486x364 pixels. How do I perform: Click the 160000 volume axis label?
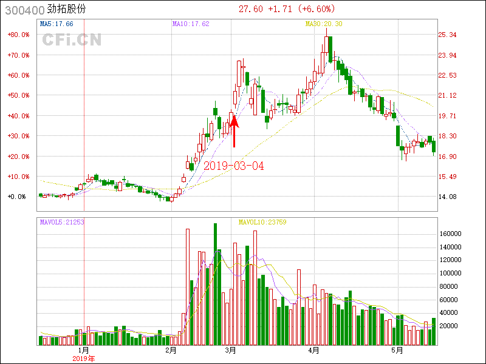[x=451, y=234]
